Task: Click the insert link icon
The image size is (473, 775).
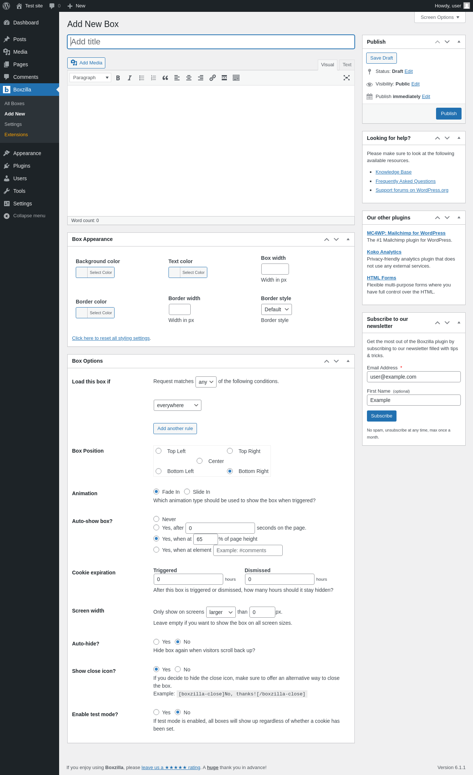Action: 212,78
